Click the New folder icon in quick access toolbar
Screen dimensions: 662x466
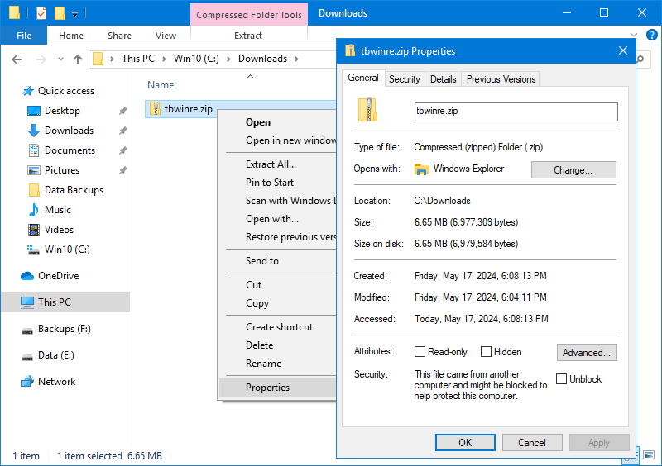(60, 13)
